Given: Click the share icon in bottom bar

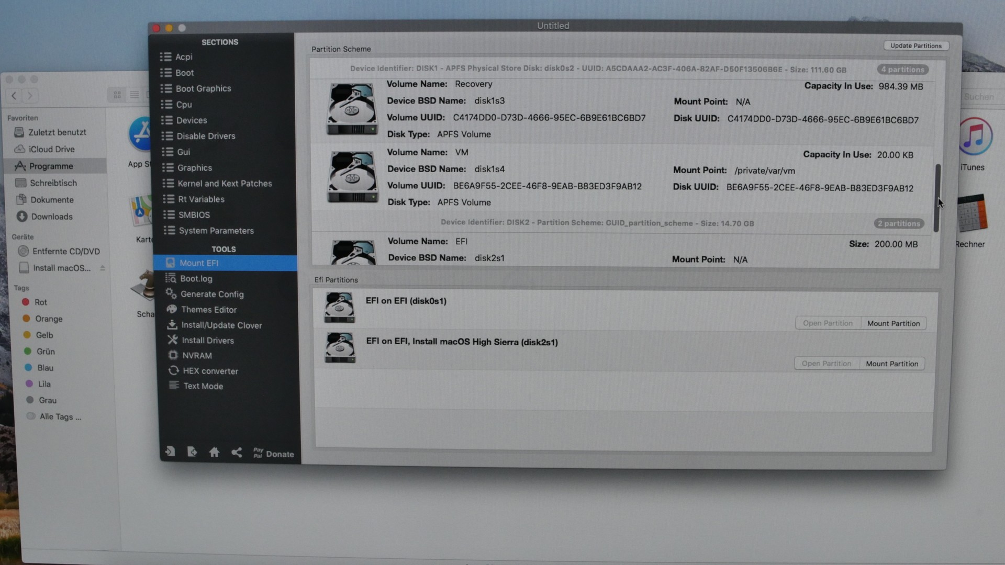Looking at the screenshot, I should 237,453.
